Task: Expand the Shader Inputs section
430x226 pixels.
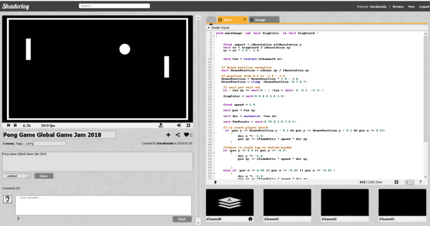Action: 219,28
